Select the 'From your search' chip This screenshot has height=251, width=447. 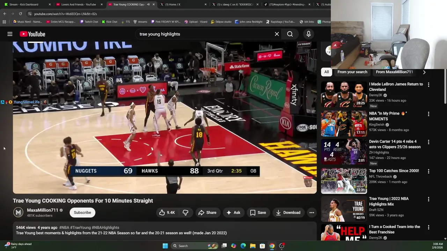click(x=352, y=72)
